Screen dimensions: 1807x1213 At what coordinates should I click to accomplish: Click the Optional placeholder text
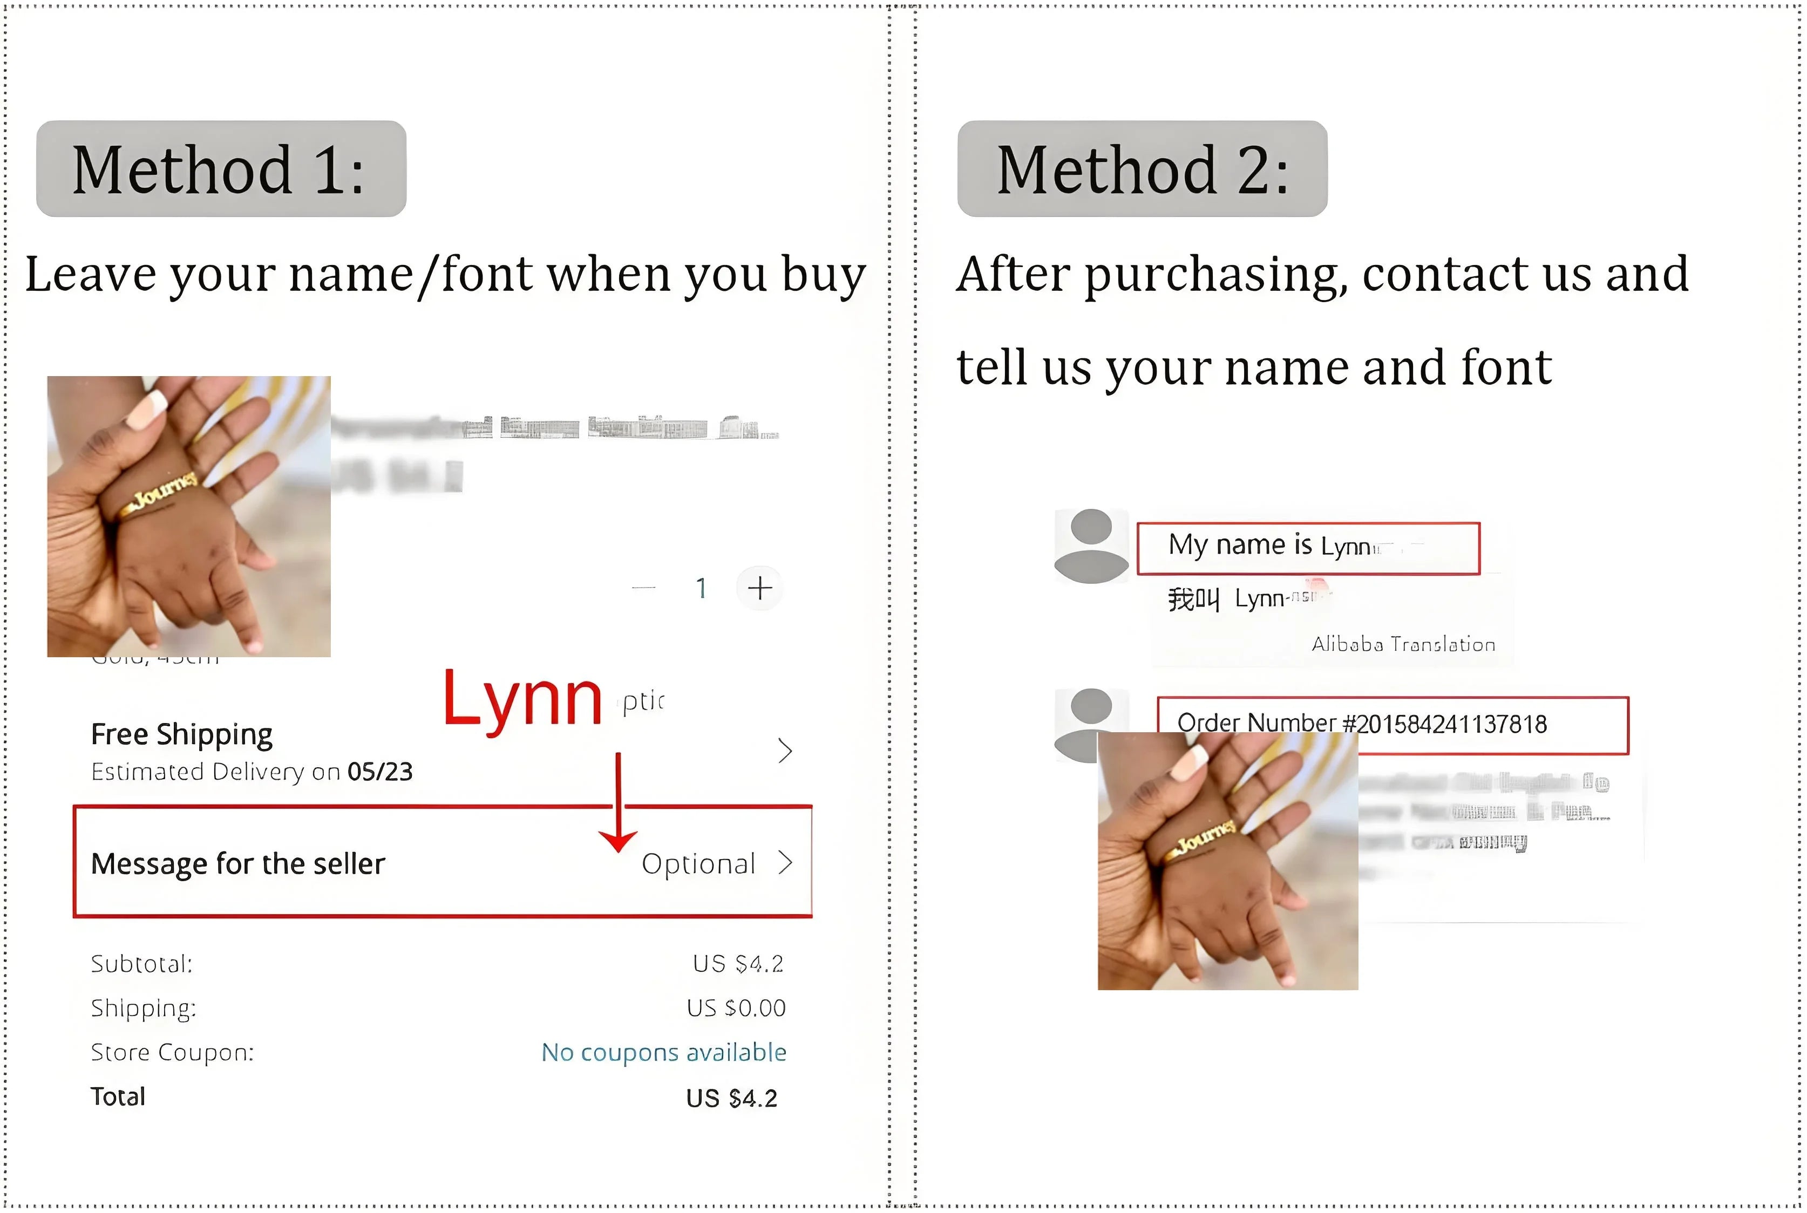tap(698, 864)
